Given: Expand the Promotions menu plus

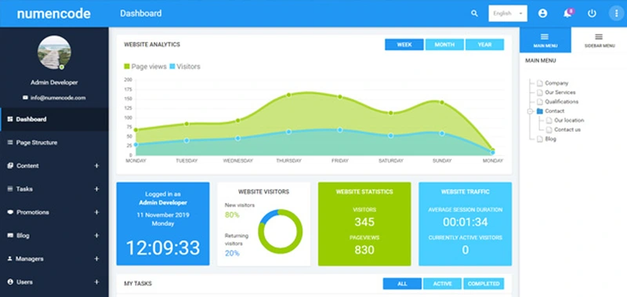Looking at the screenshot, I should [x=96, y=212].
